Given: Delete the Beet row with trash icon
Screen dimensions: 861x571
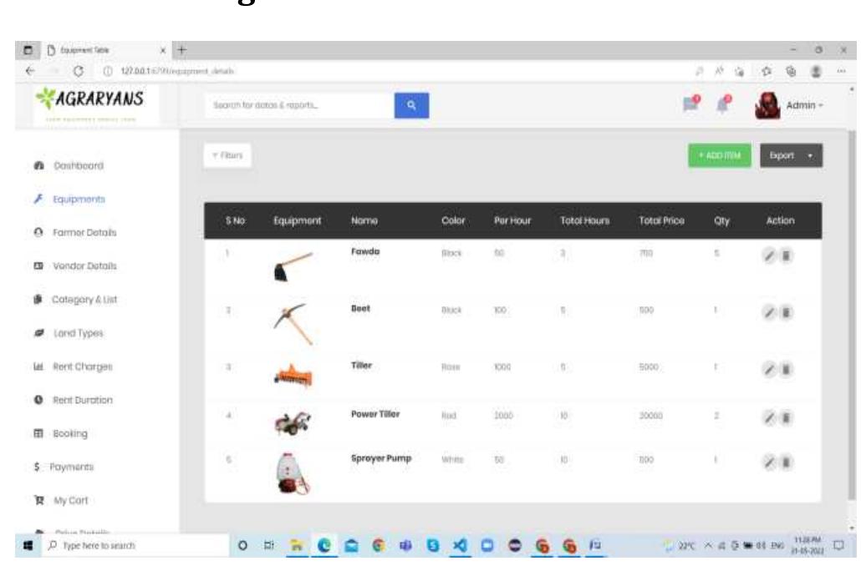Looking at the screenshot, I should [x=787, y=313].
